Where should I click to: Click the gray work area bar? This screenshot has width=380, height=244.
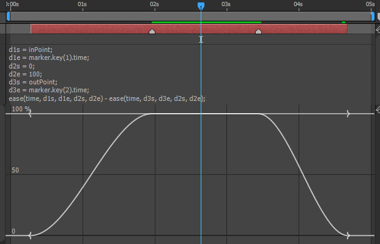click(x=190, y=17)
